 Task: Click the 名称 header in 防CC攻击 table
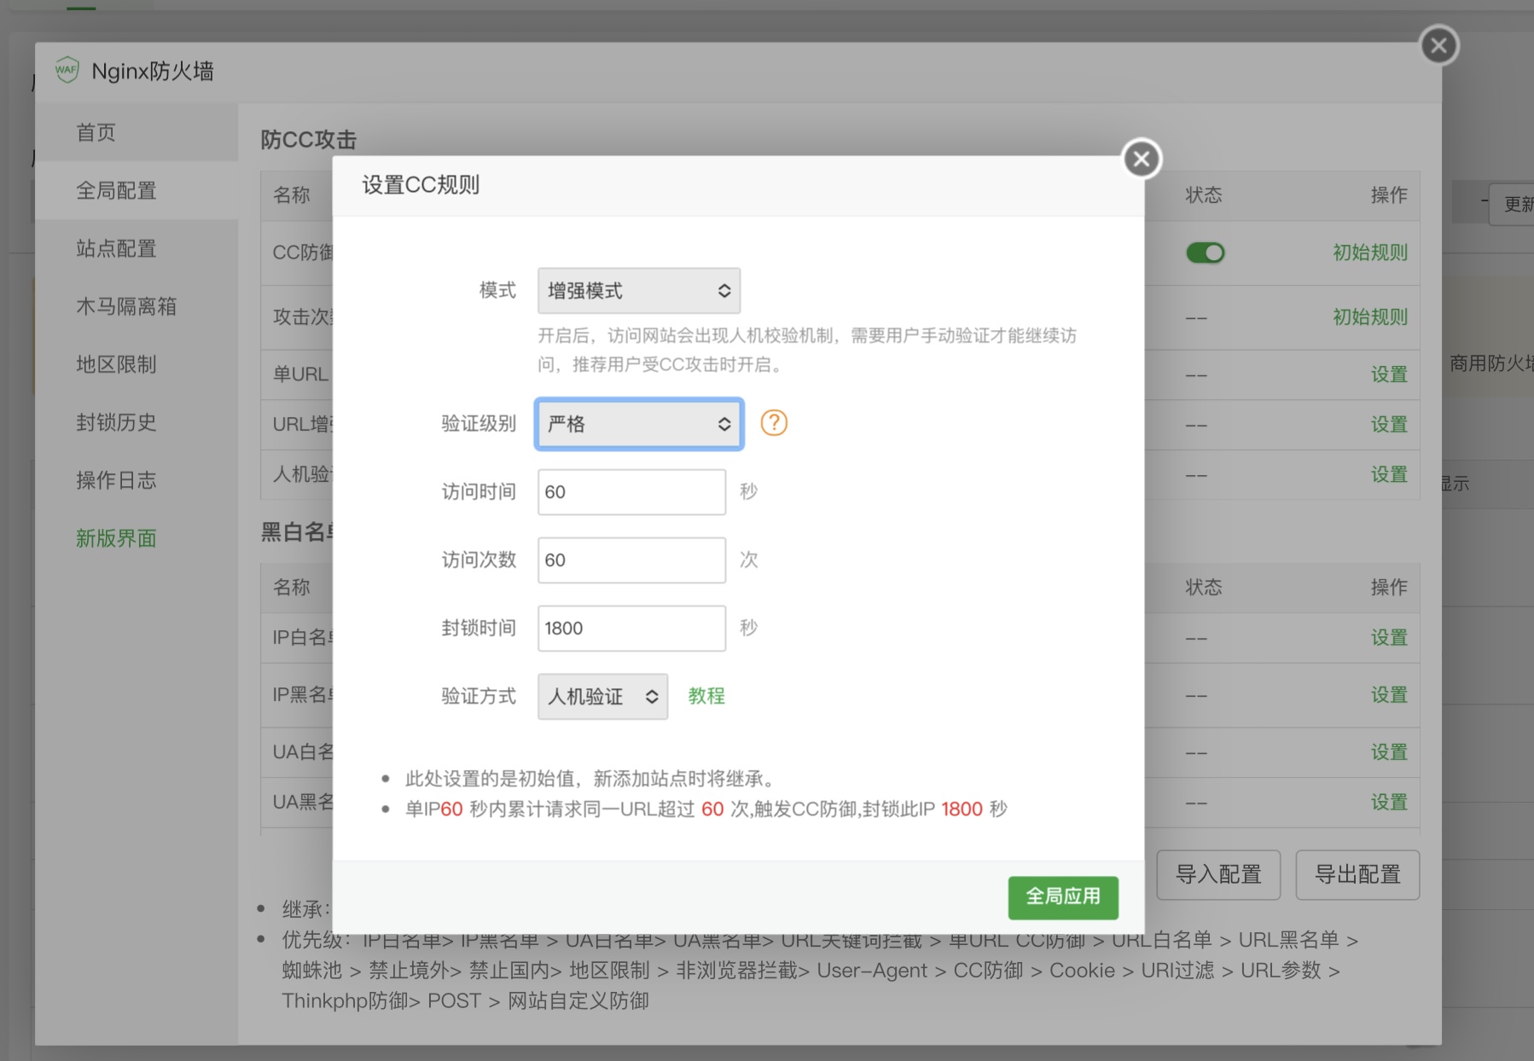(x=292, y=195)
